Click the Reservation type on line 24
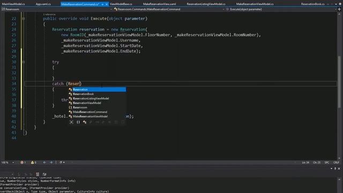Screen dimensions: 343x193 point(64,29)
